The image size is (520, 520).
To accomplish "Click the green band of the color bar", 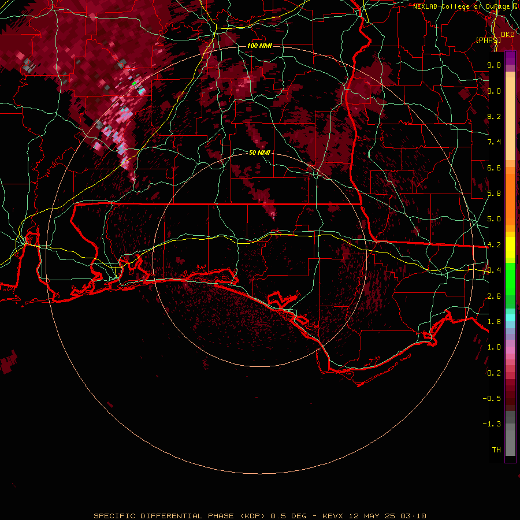I will click(510, 285).
